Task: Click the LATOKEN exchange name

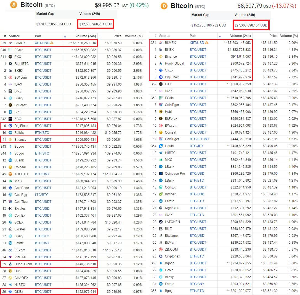Action: (x=172, y=222)
